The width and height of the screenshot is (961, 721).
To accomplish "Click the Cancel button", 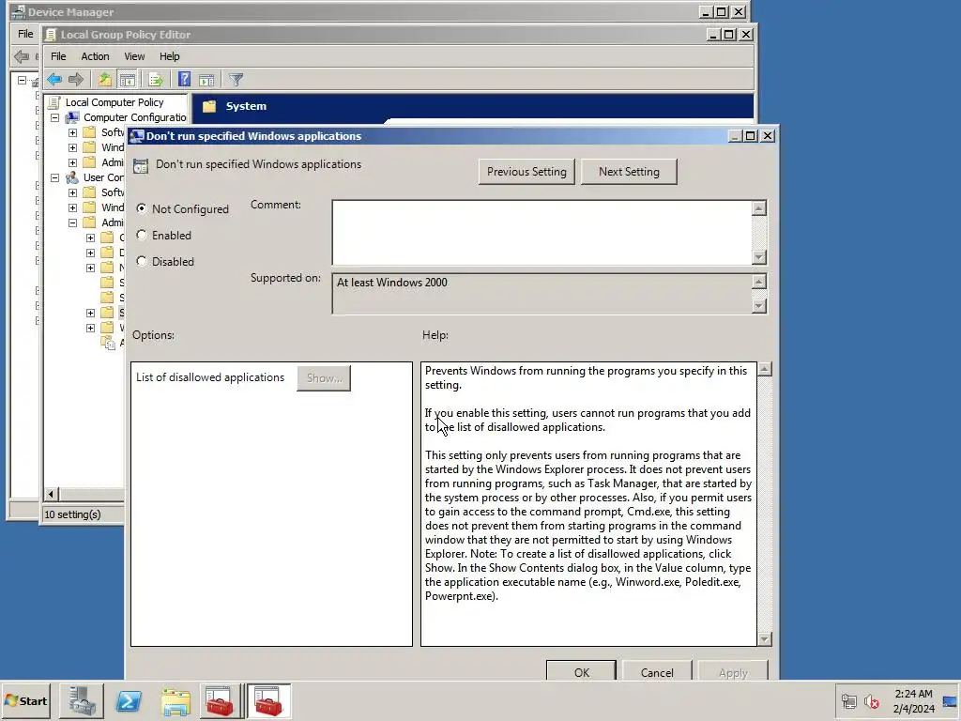I will click(657, 672).
